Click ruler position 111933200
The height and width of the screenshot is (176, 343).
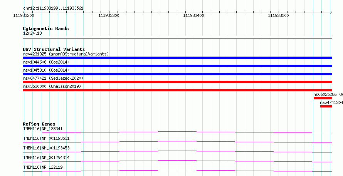point(24,15)
